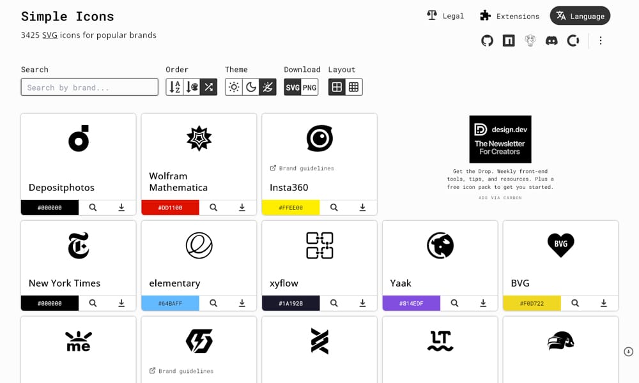This screenshot has width=639, height=383.
Task: Click the Search by brand field
Action: [89, 87]
